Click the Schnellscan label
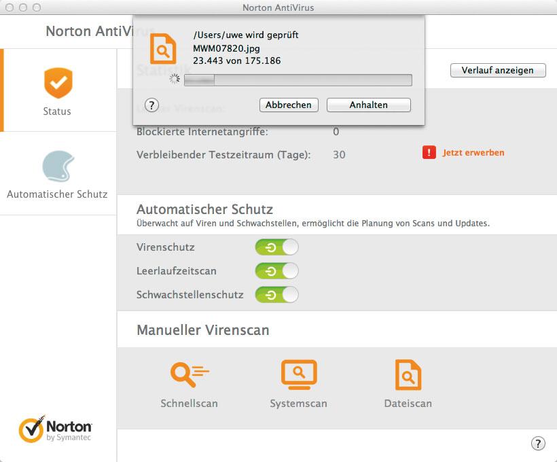The height and width of the screenshot is (462, 557). 189,404
